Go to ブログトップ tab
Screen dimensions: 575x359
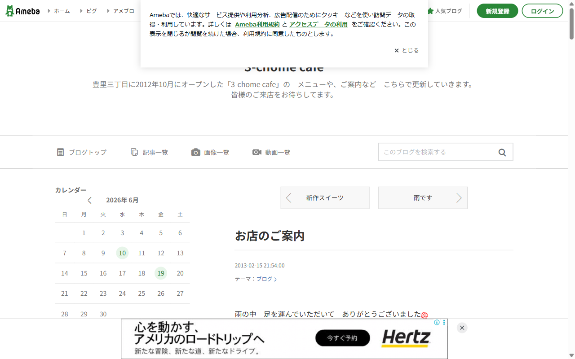tap(82, 152)
